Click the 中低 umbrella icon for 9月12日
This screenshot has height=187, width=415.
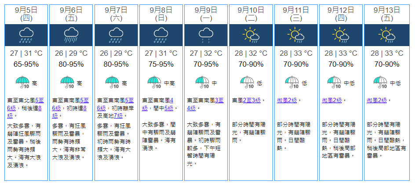click(335, 82)
